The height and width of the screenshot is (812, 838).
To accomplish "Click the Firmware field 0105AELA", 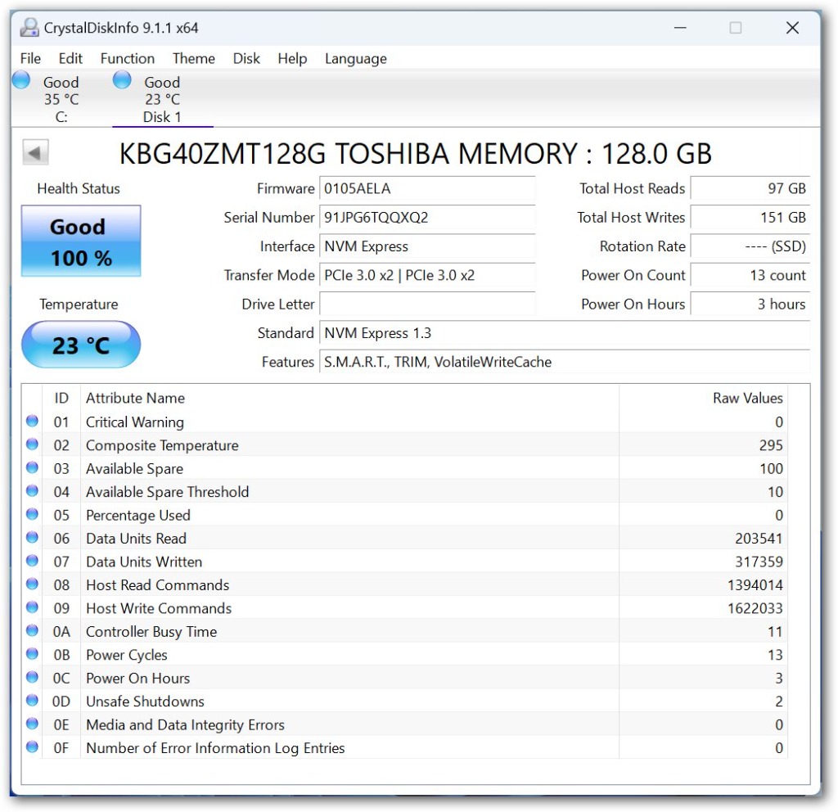I will coord(427,189).
